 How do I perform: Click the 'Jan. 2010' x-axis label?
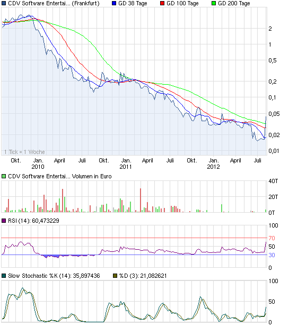[x=38, y=163]
